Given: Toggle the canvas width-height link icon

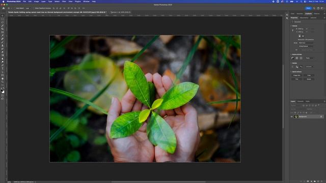Looking at the screenshot, I should click(292, 30).
